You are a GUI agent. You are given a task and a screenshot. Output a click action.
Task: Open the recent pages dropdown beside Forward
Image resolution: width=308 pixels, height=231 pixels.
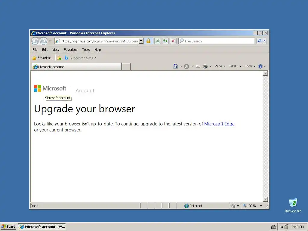coord(50,41)
